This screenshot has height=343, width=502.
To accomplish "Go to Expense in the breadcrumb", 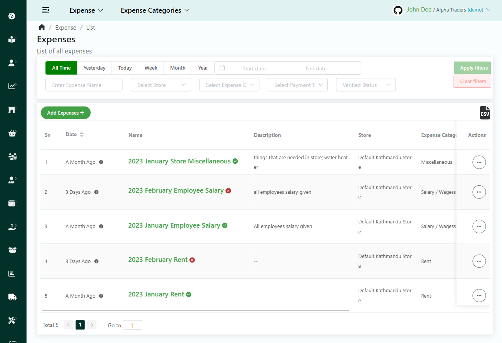I will click(66, 28).
